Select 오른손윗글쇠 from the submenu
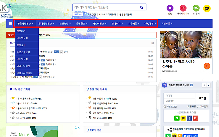 point(27,52)
